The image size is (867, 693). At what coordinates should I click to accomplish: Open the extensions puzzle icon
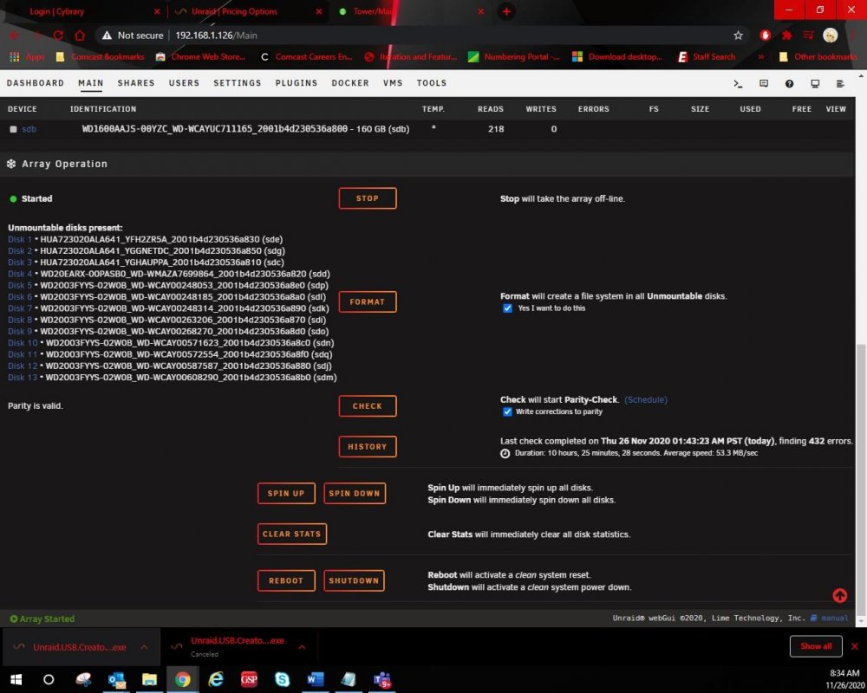tap(786, 36)
